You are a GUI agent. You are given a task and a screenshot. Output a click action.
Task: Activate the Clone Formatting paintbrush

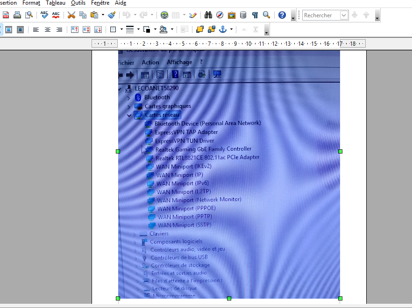point(112,15)
